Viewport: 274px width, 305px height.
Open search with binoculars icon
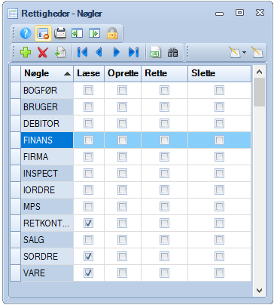[172, 52]
